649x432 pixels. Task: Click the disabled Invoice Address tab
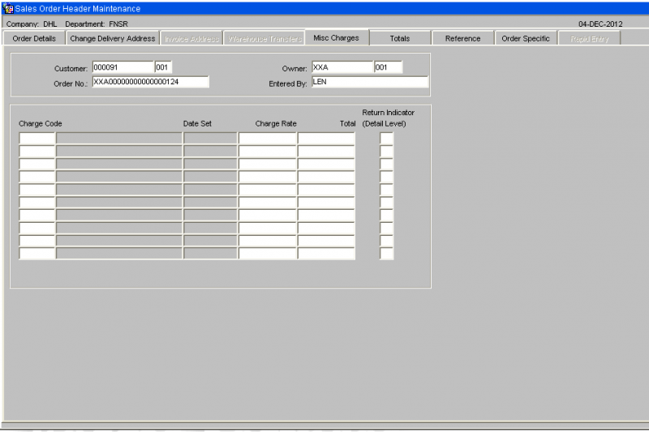191,39
